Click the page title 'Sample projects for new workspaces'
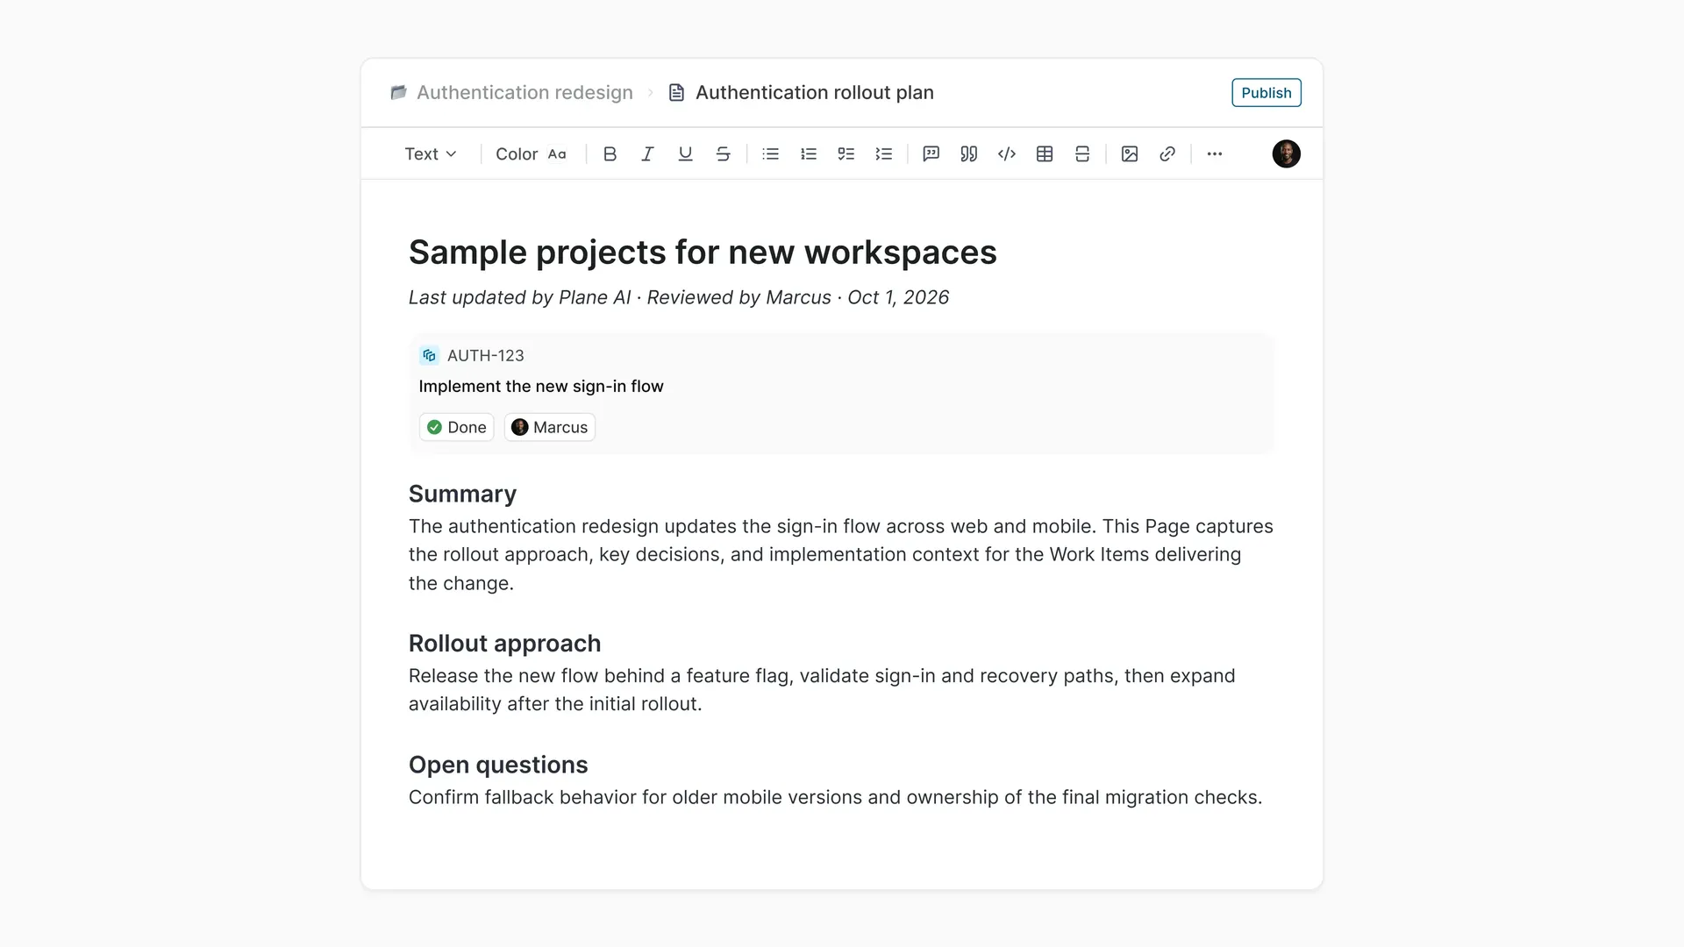 coord(703,253)
